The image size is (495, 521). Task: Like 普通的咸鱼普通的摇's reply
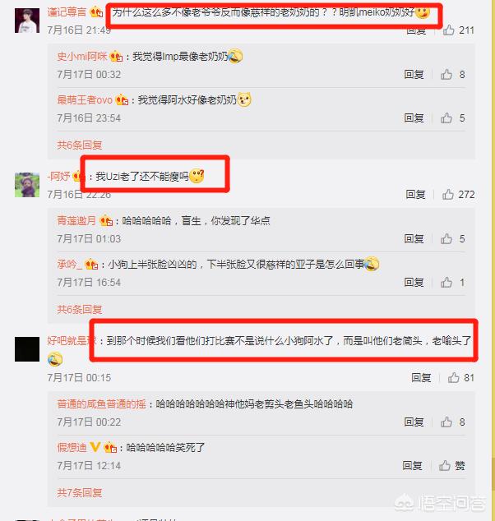(446, 422)
